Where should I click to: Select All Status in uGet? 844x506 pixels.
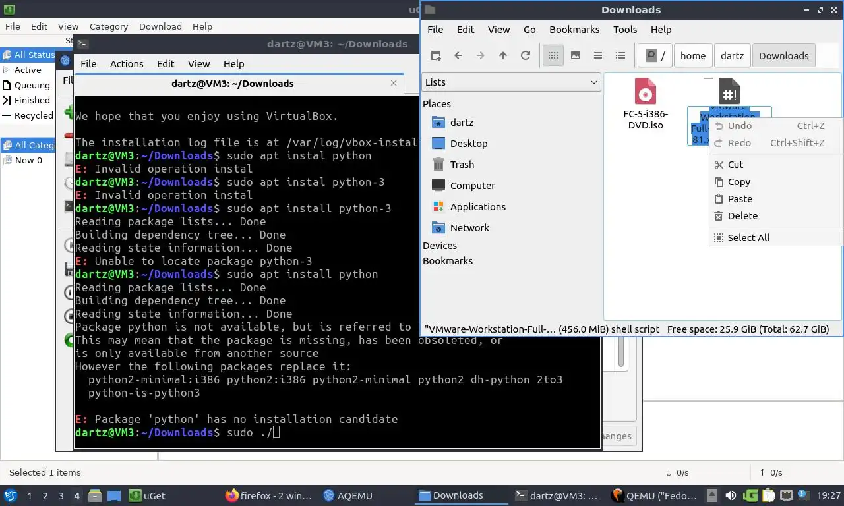[29, 55]
